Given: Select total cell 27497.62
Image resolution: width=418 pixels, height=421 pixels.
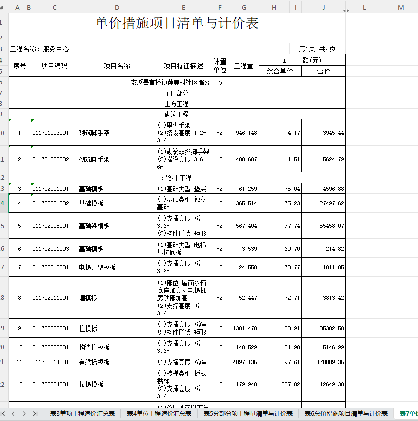Looking at the screenshot, I should tap(324, 203).
